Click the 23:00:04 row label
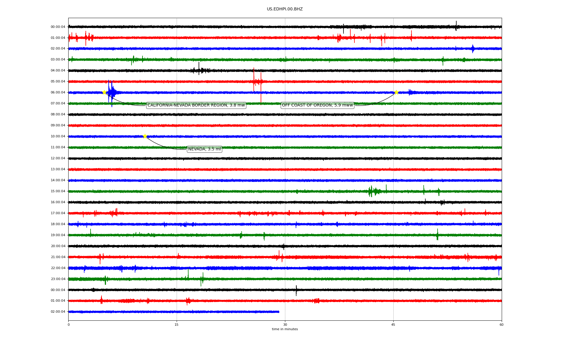This screenshot has height=356, width=570. click(x=58, y=279)
